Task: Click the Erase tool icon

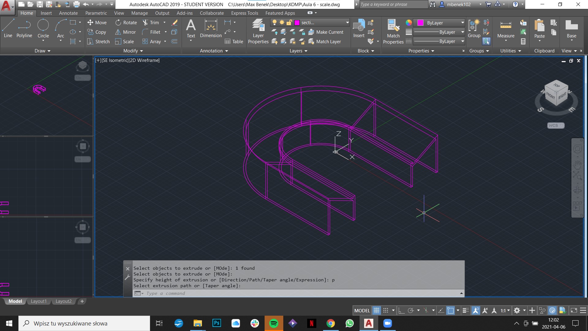Action: [175, 22]
